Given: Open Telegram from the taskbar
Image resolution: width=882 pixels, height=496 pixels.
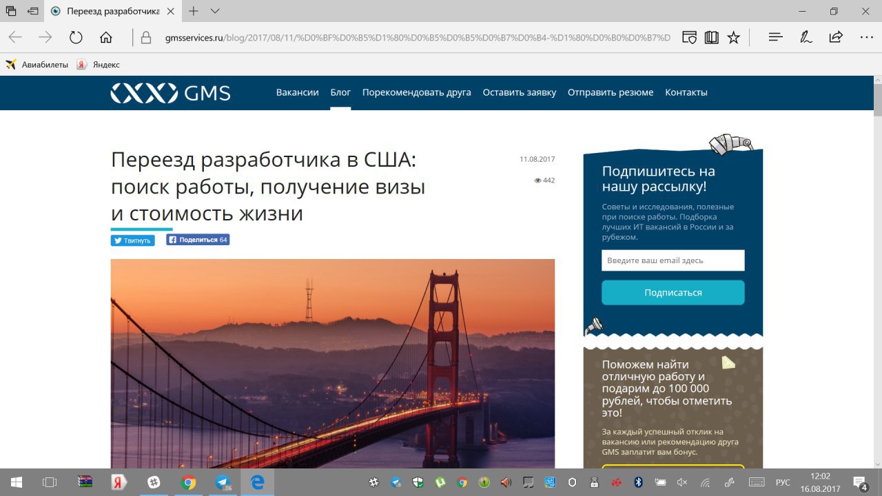Looking at the screenshot, I should coord(223,482).
